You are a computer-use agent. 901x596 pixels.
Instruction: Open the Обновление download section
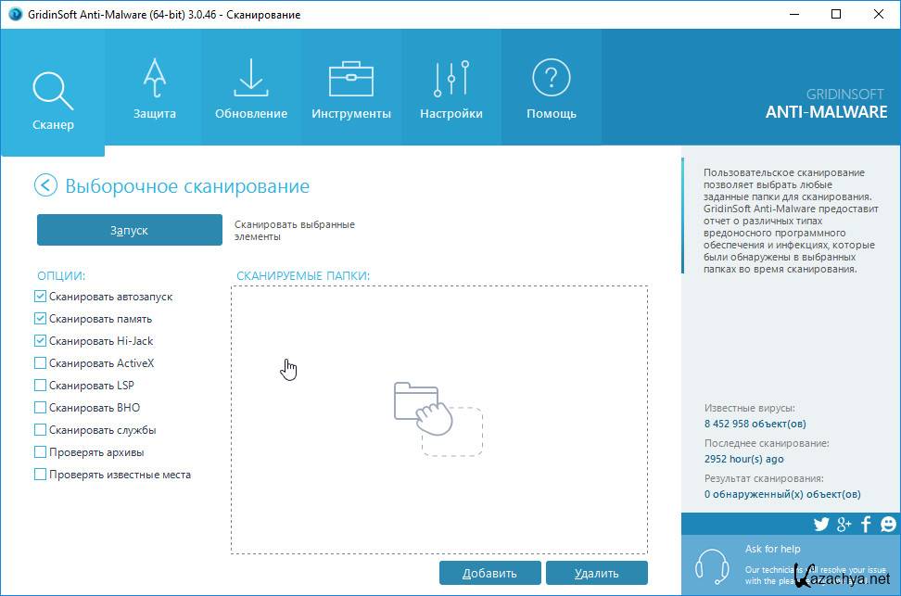point(250,90)
